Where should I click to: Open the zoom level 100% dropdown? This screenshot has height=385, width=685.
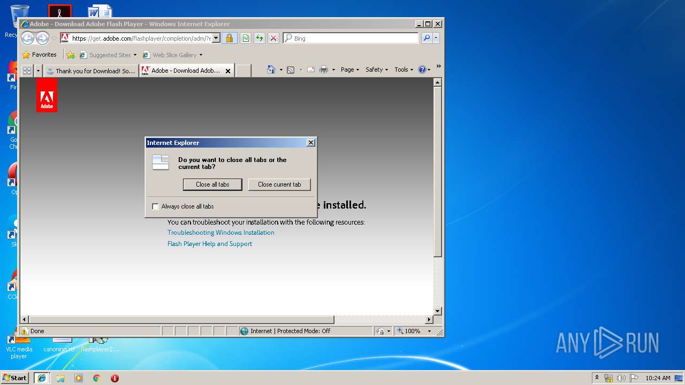click(429, 331)
